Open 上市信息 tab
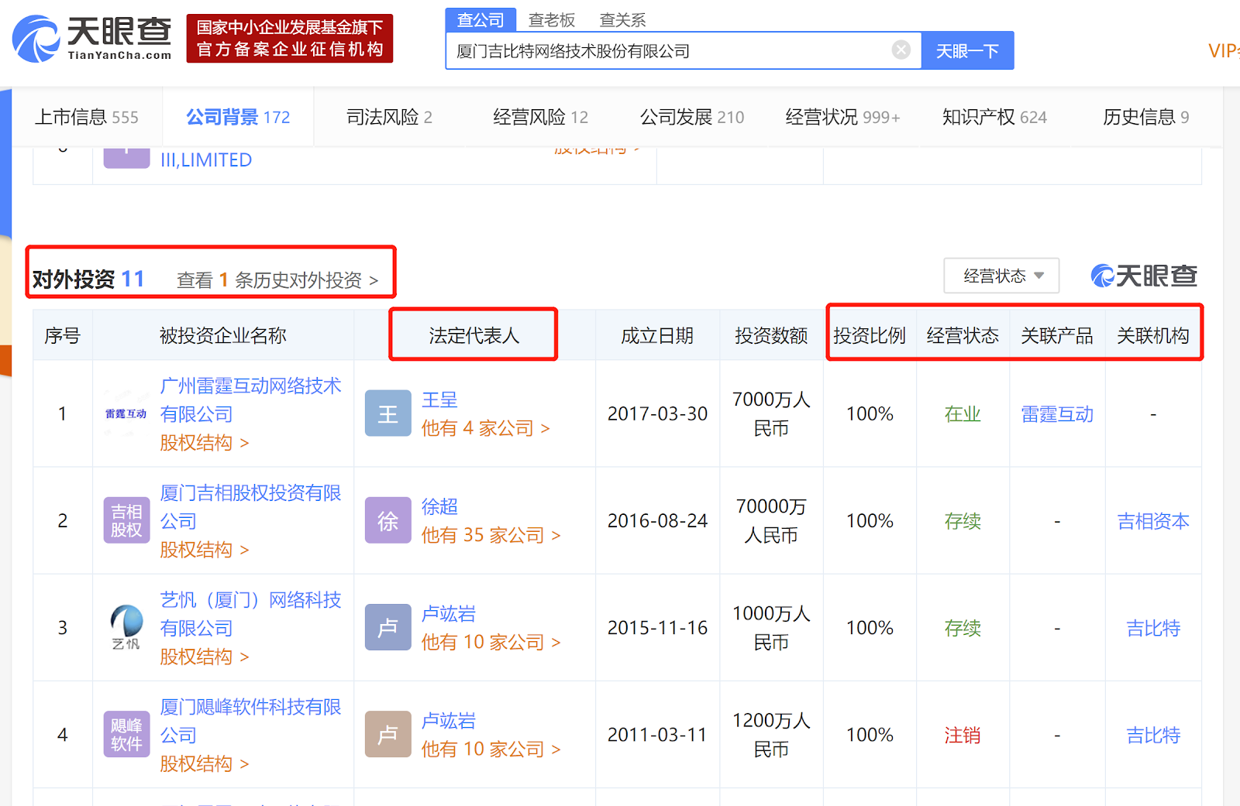The width and height of the screenshot is (1240, 806). click(x=87, y=117)
